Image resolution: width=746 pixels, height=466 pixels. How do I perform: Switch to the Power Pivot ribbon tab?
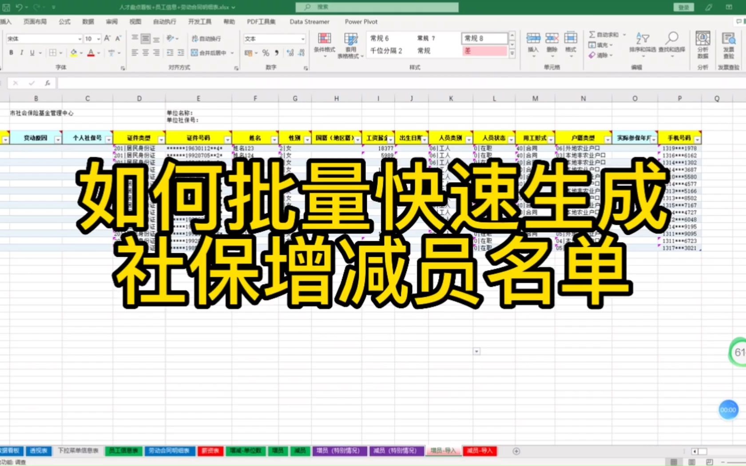(x=361, y=21)
